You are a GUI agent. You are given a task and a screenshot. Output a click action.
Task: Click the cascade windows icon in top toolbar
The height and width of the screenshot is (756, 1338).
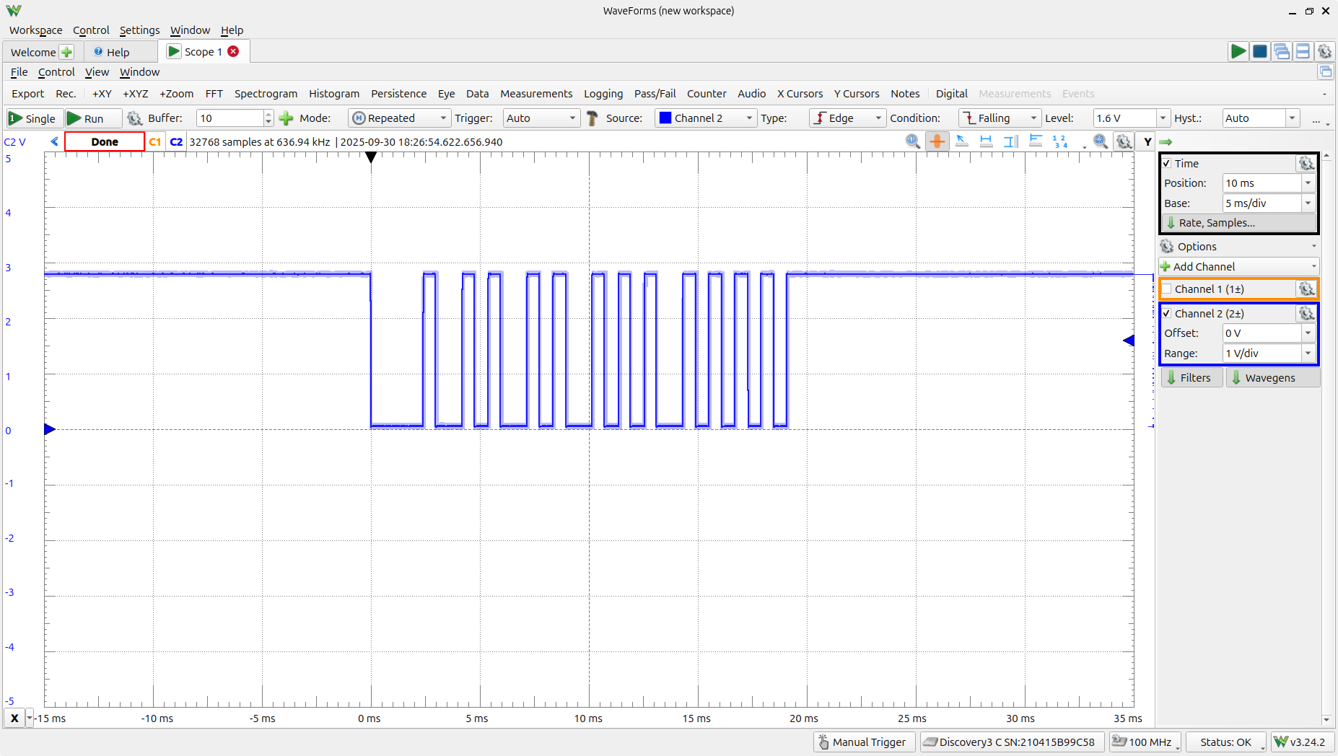[1281, 51]
